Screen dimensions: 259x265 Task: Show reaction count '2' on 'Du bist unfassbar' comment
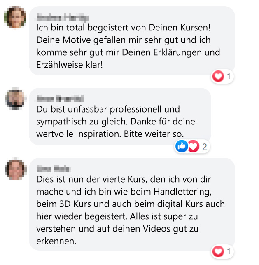pos(205,147)
